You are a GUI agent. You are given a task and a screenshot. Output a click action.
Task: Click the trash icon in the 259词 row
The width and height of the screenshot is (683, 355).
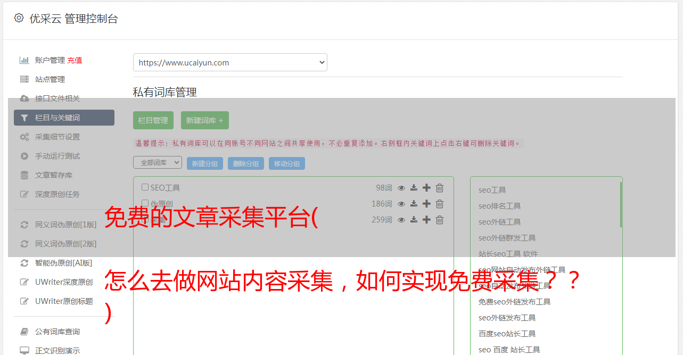pos(440,220)
